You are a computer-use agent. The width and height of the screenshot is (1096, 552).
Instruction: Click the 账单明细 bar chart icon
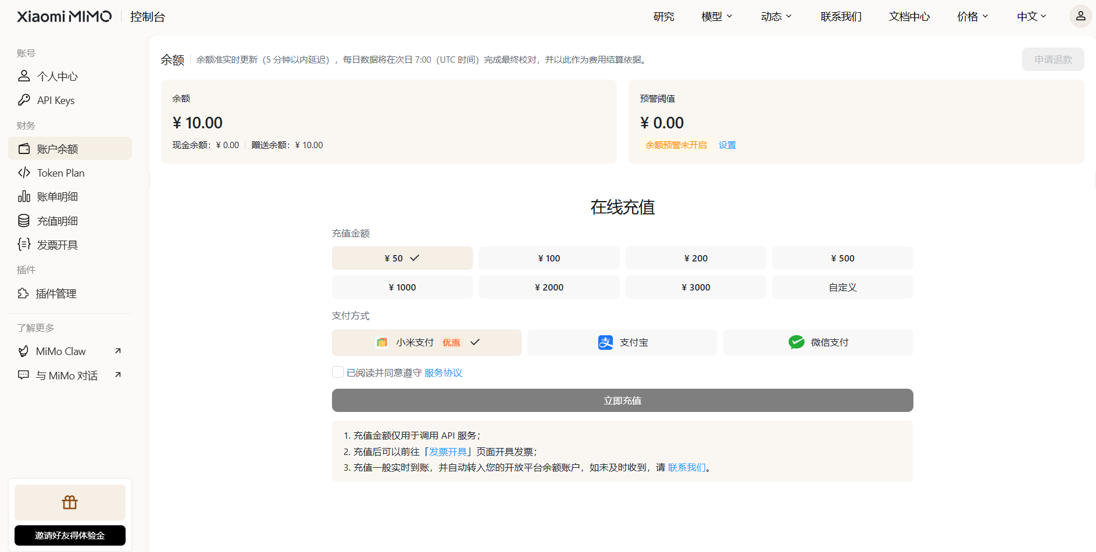[x=24, y=196]
